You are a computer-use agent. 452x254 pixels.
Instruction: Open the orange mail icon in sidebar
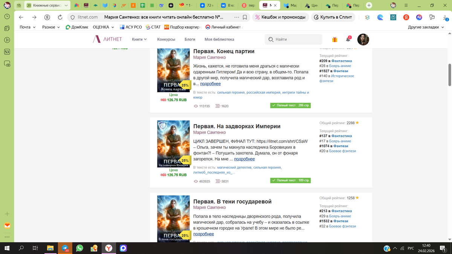[x=7, y=226]
